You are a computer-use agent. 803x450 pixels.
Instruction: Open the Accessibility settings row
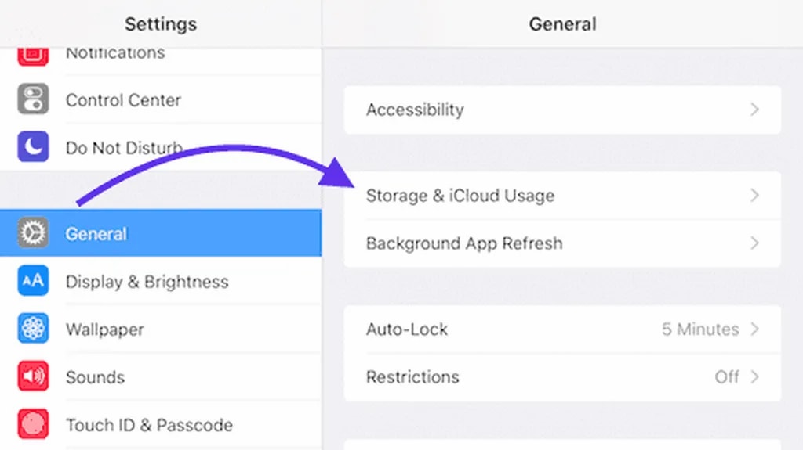[415, 110]
